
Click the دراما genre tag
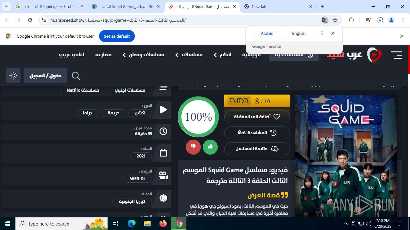pyautogui.click(x=87, y=113)
